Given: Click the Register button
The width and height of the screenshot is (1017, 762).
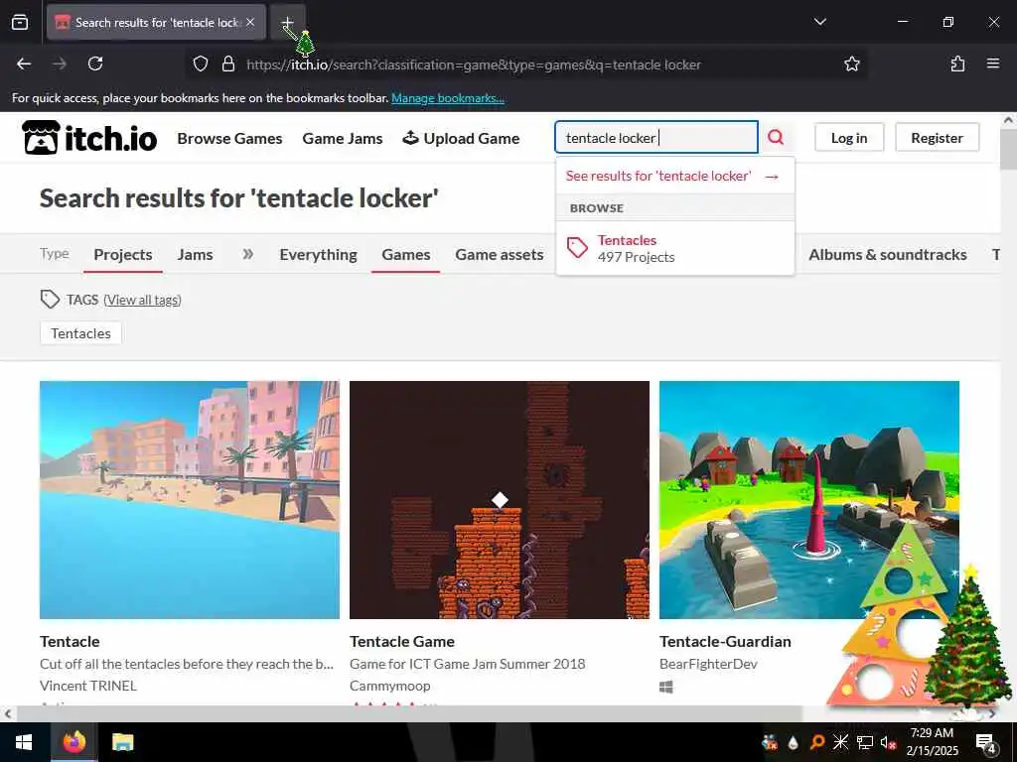Looking at the screenshot, I should (938, 137).
